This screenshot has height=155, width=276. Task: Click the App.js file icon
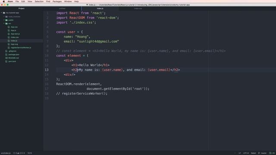point(9,31)
